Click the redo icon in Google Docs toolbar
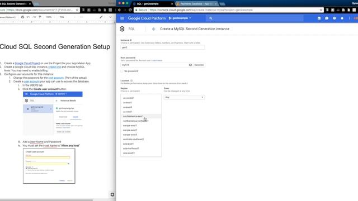This screenshot has height=201, width=358. [34, 17]
